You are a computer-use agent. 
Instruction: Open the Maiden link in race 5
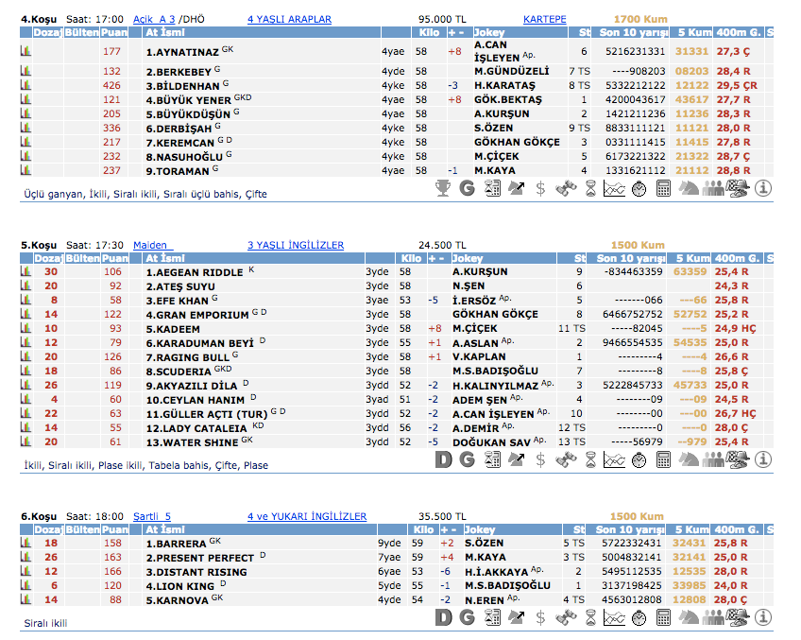(x=152, y=245)
